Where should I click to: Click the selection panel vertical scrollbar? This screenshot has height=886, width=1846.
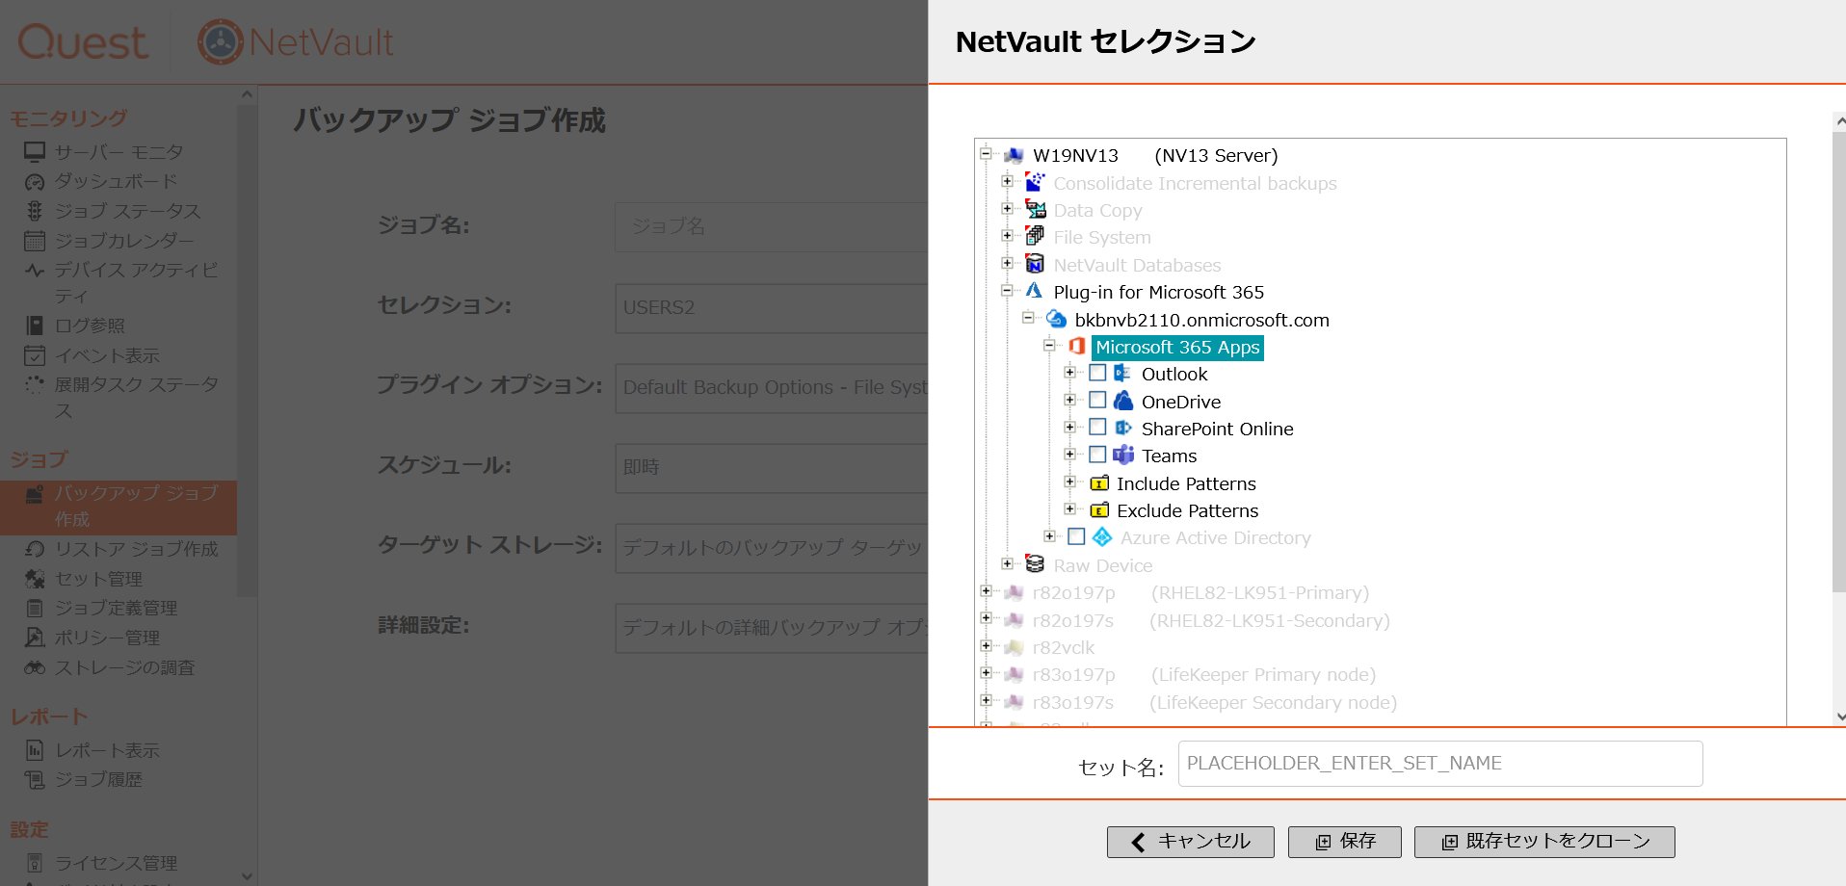pyautogui.click(x=1839, y=361)
